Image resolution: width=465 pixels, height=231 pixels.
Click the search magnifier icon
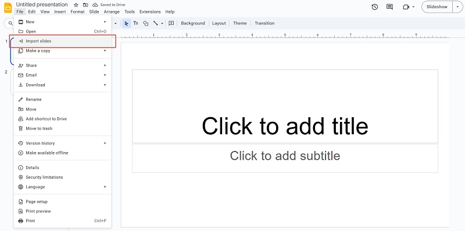10,23
